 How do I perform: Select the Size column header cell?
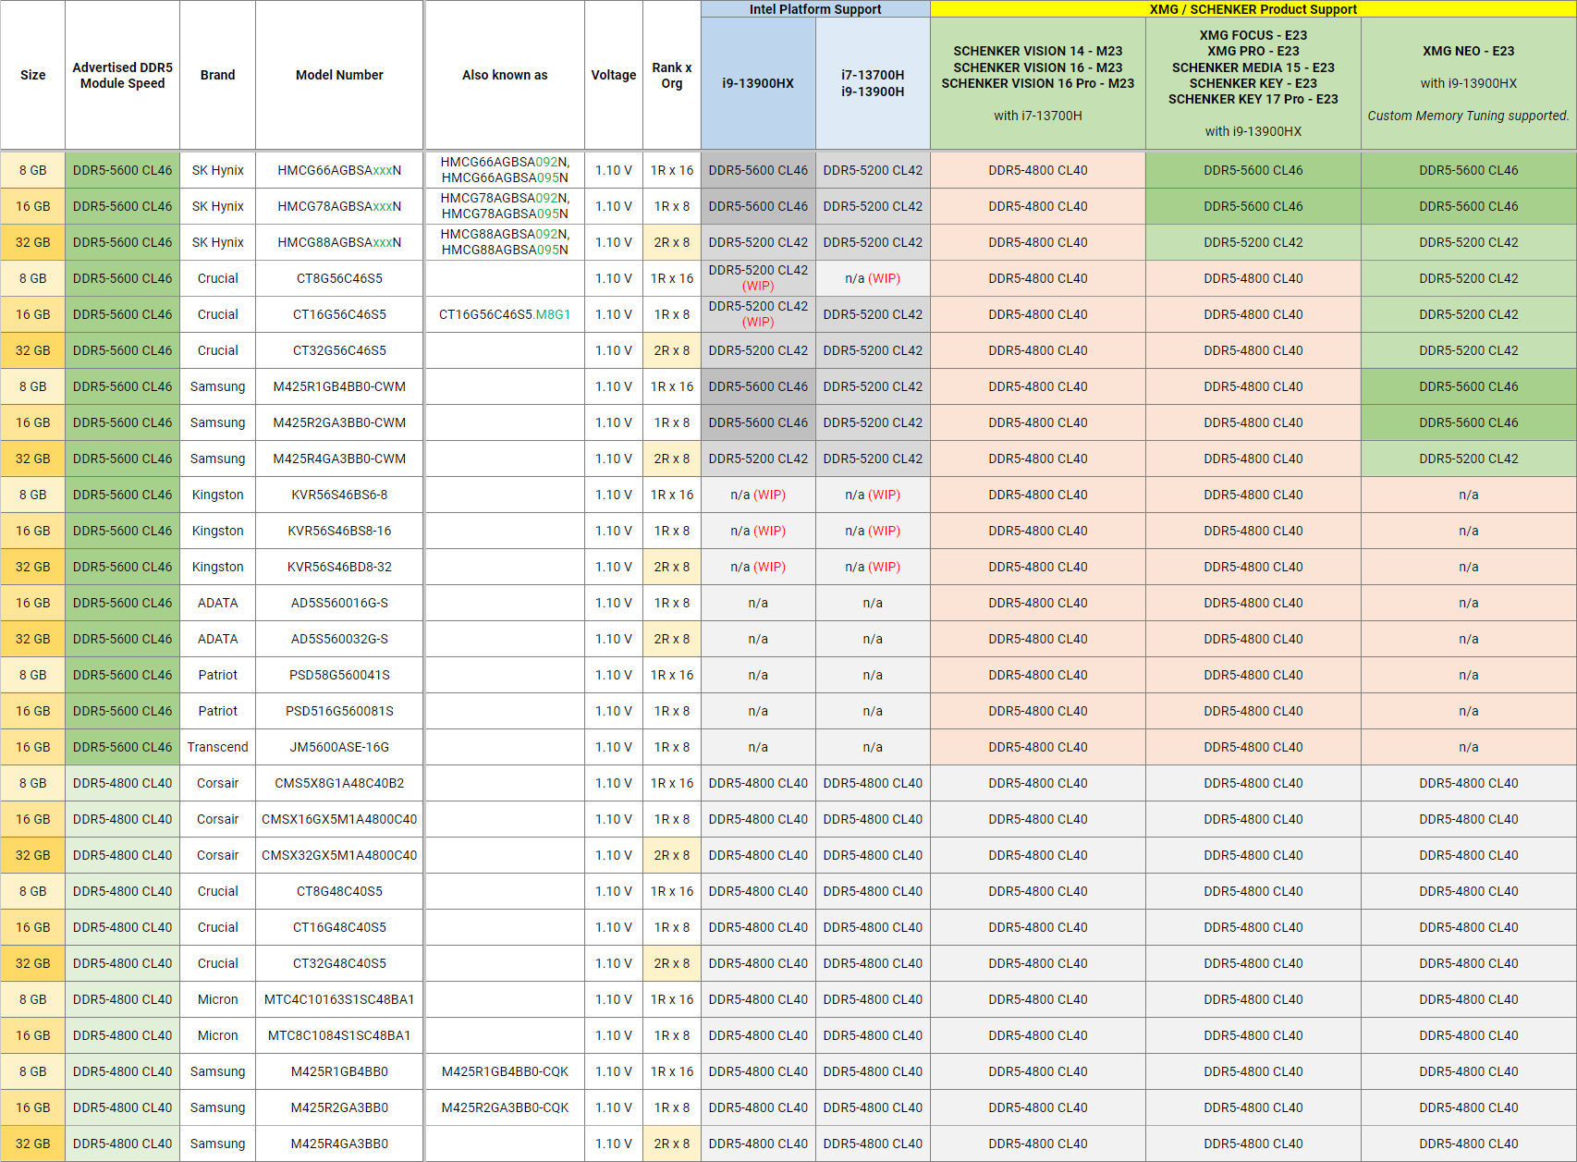(x=33, y=75)
